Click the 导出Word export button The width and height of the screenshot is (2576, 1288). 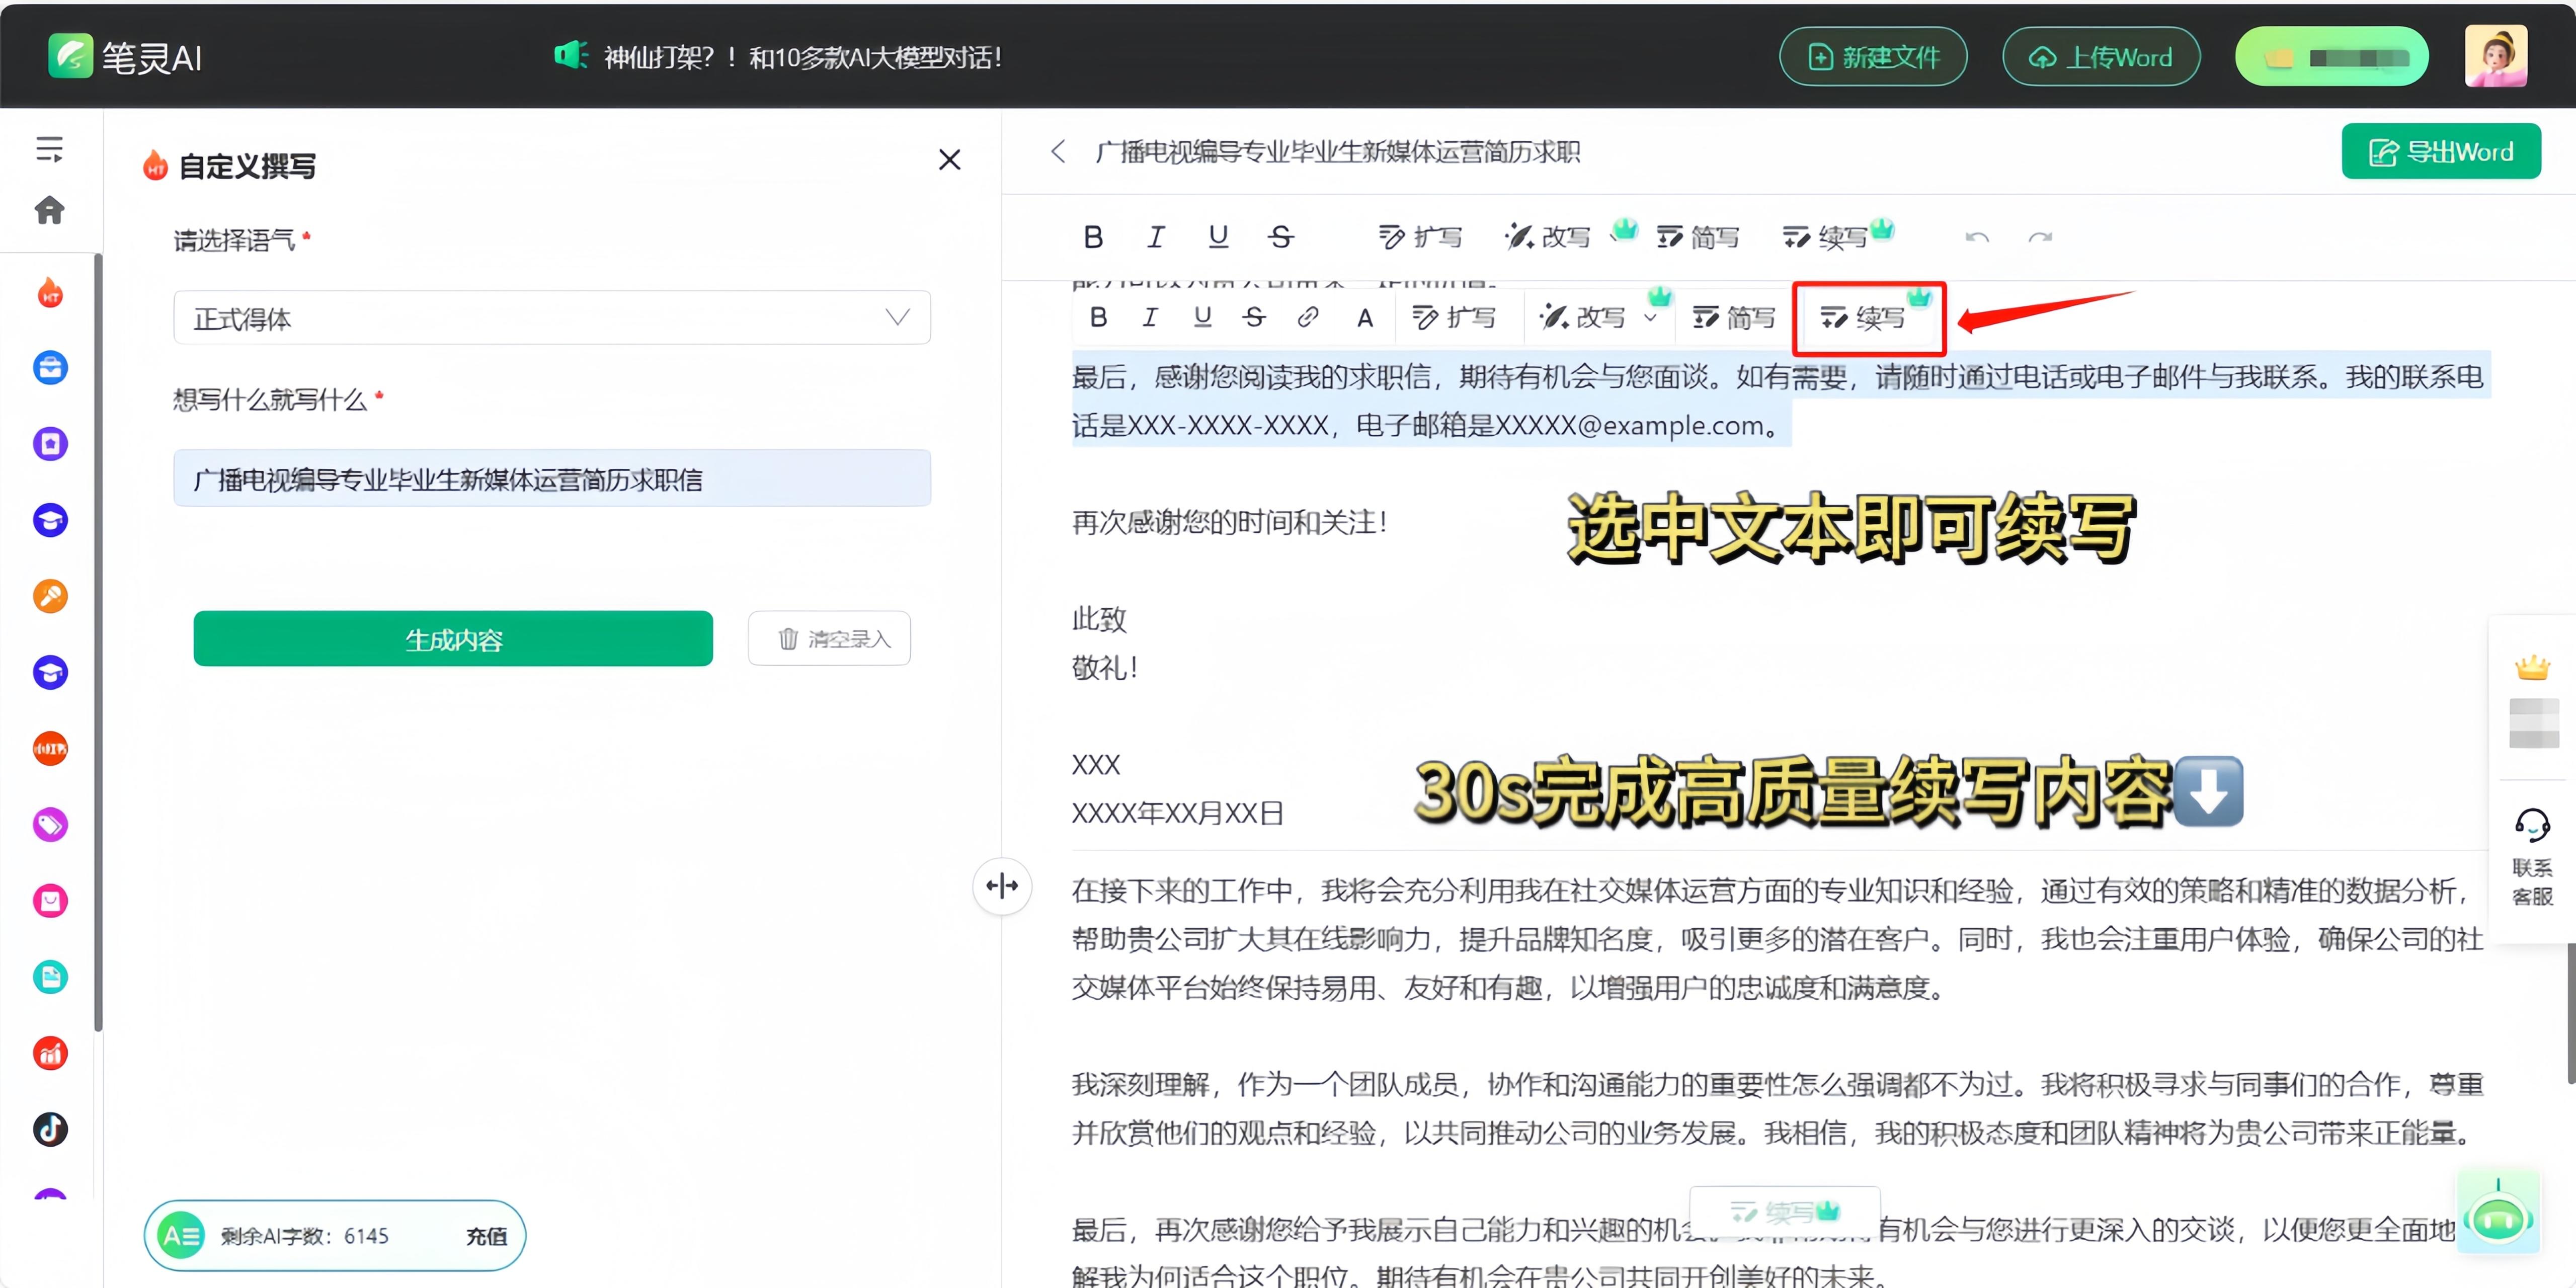(x=2440, y=151)
